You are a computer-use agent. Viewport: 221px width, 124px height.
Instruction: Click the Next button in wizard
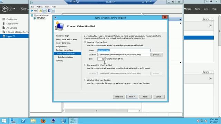(x=132, y=97)
